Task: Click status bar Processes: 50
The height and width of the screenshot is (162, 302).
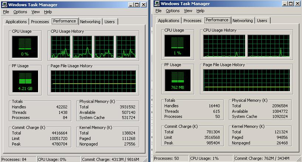Action: coord(171,158)
